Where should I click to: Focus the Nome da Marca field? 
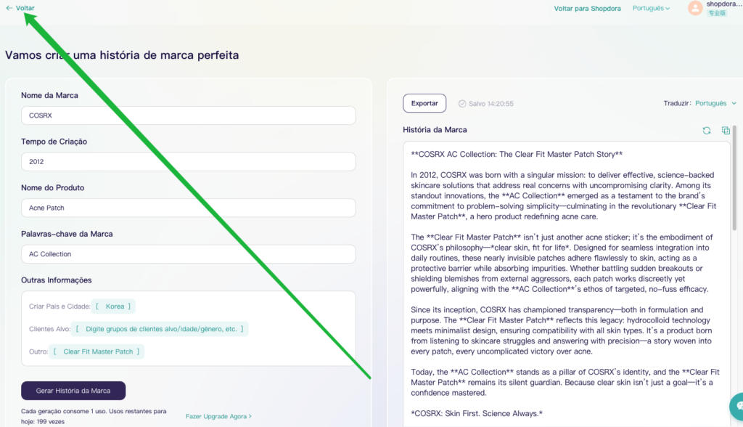[188, 115]
